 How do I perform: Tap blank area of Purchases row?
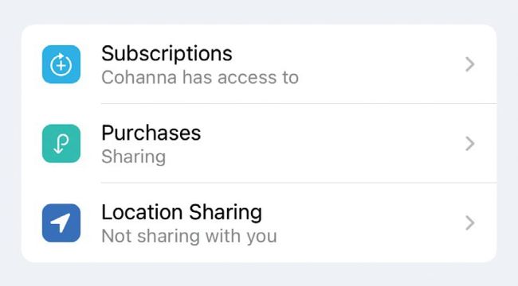[331, 144]
